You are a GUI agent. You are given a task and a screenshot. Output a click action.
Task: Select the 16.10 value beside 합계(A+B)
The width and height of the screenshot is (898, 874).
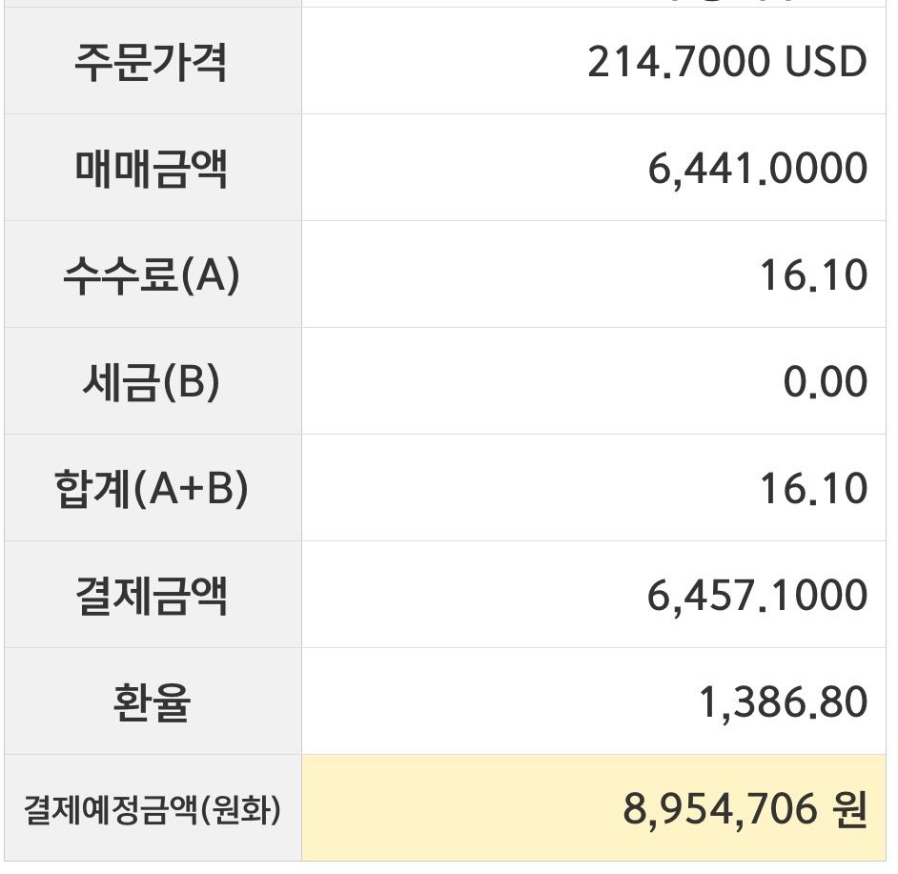tap(813, 490)
